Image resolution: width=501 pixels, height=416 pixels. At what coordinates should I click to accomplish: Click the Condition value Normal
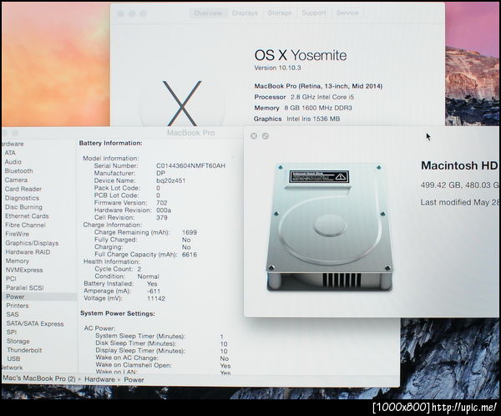pyautogui.click(x=149, y=276)
